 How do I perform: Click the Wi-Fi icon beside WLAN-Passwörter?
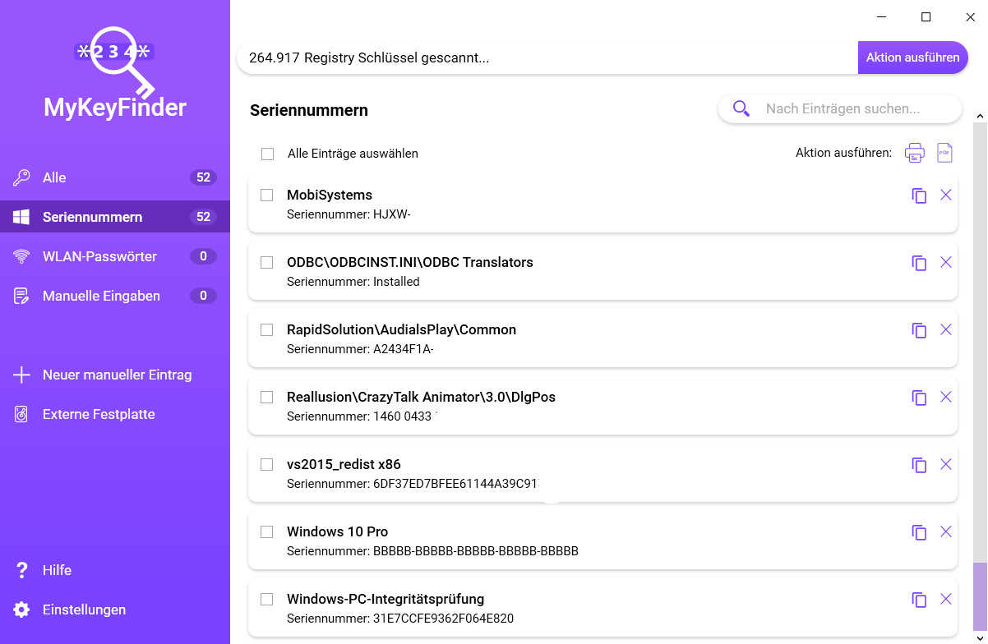click(21, 256)
